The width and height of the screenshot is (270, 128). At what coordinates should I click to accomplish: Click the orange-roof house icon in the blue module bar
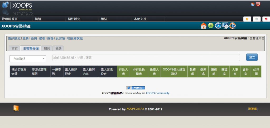(x=204, y=26)
